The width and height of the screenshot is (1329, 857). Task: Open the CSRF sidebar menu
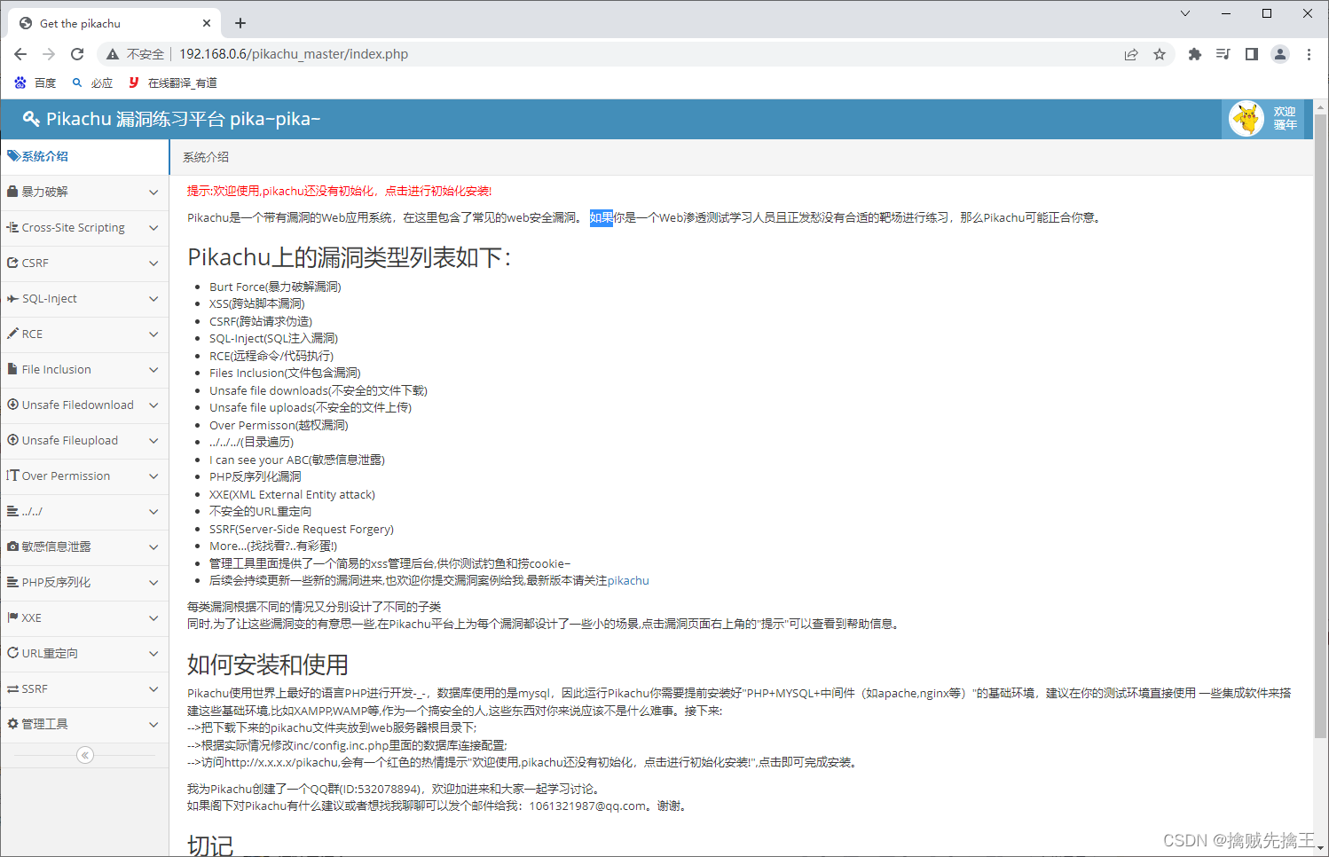84,263
